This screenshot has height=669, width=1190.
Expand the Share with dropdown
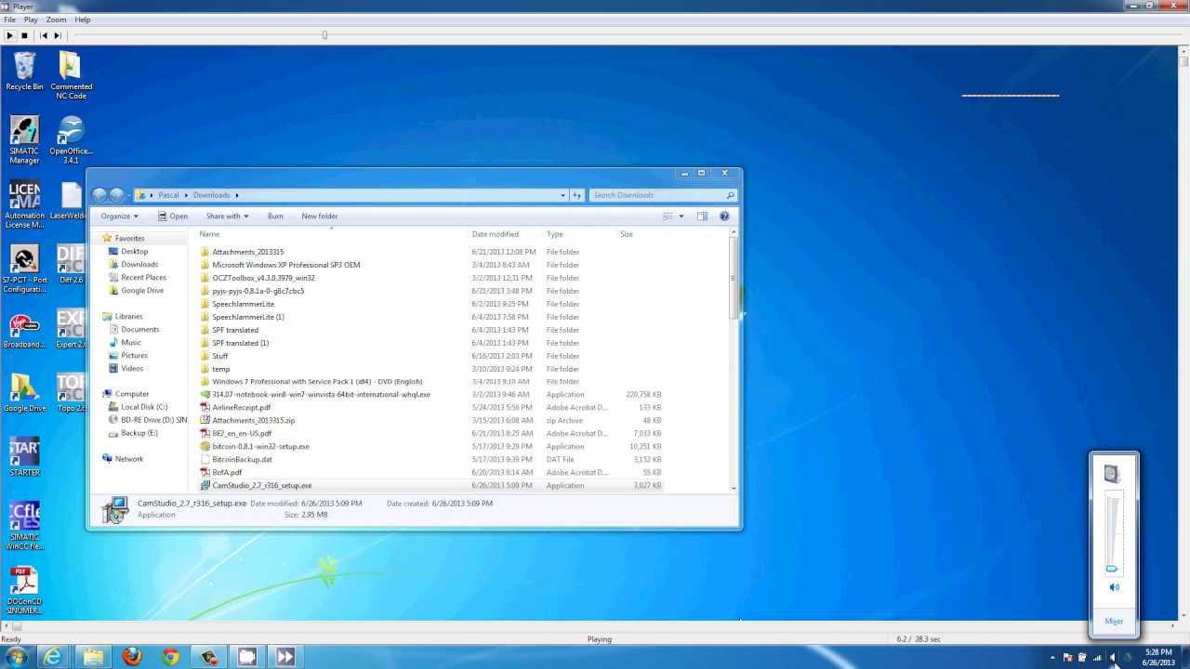click(x=227, y=216)
